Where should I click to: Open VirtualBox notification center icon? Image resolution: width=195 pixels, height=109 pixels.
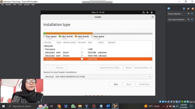coord(168,8)
